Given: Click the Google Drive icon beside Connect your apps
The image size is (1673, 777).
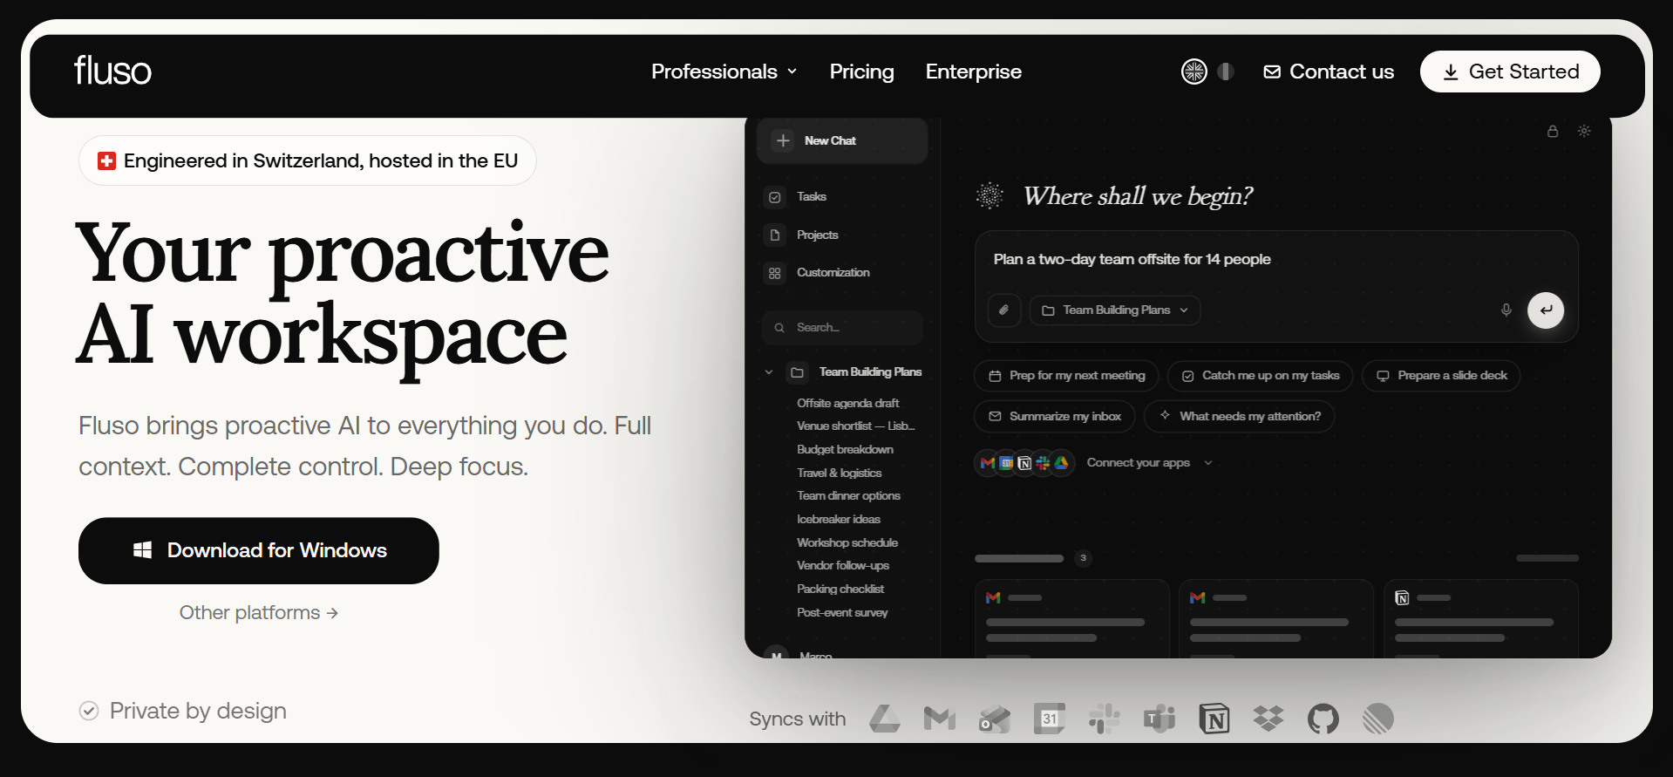Looking at the screenshot, I should tap(1061, 463).
